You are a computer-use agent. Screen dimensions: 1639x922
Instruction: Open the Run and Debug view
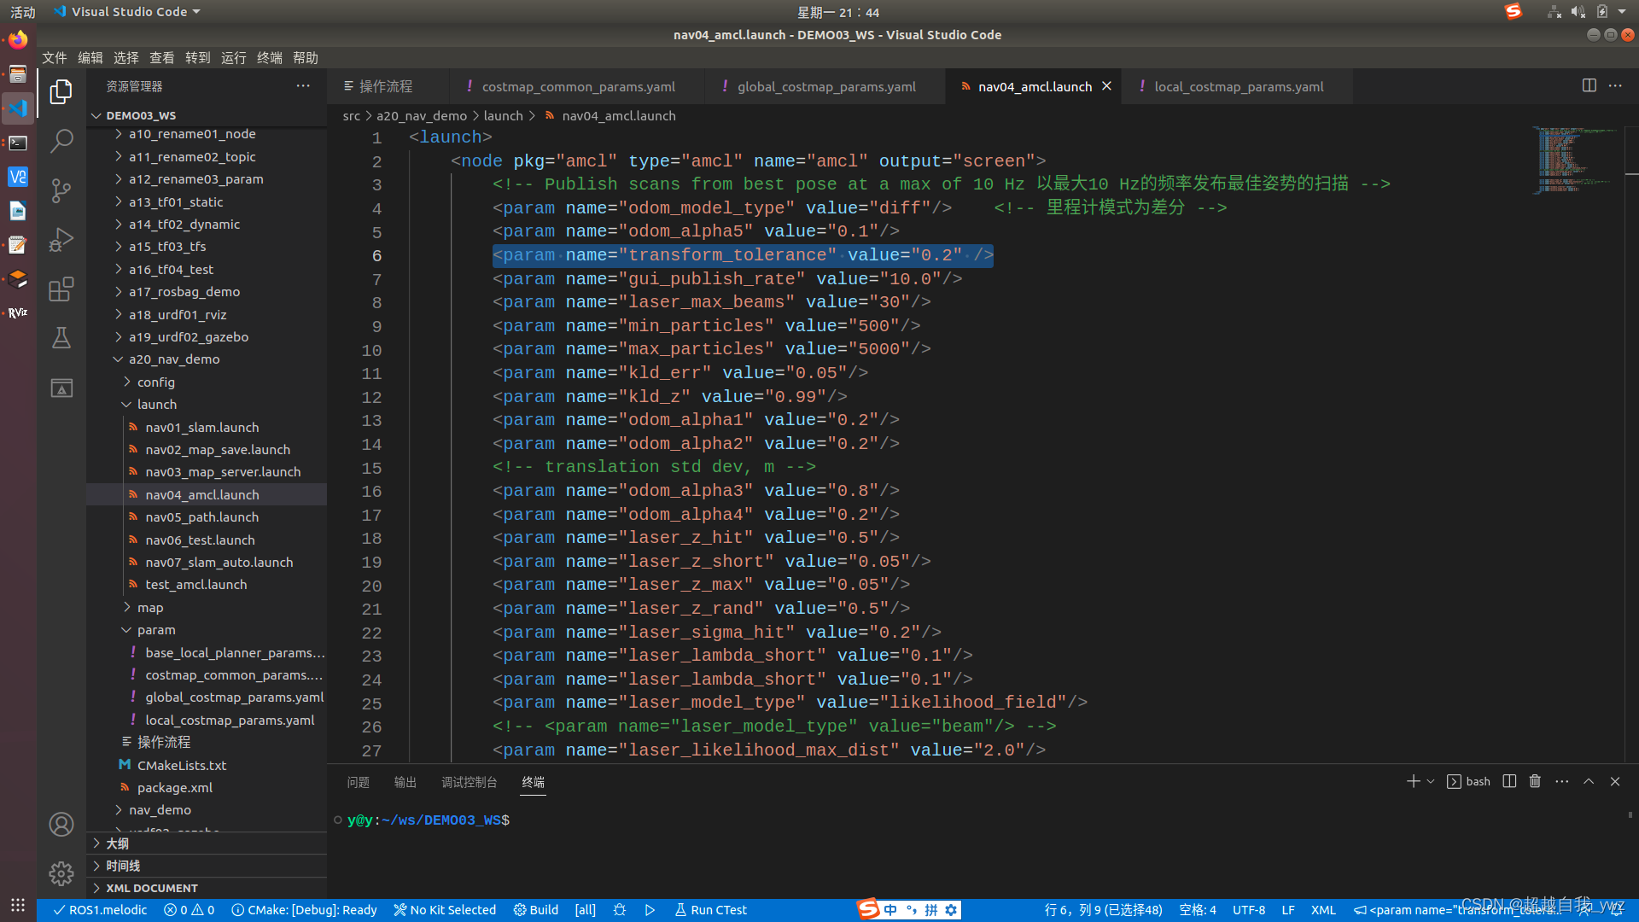(61, 240)
